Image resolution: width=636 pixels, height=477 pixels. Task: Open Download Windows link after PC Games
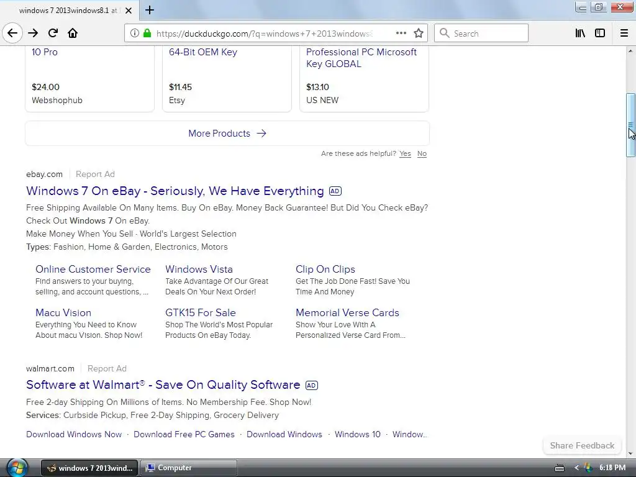pos(284,434)
